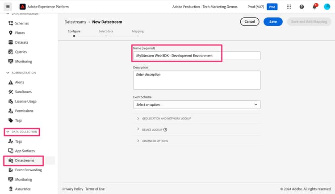View notifications bell icon
Viewport: 335px width, 194px height.
coord(314,7)
